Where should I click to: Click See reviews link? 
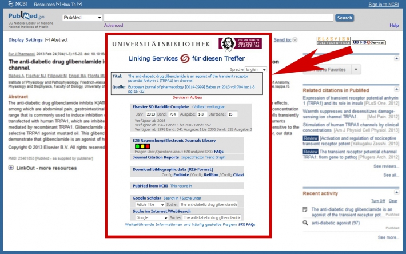coord(386,166)
